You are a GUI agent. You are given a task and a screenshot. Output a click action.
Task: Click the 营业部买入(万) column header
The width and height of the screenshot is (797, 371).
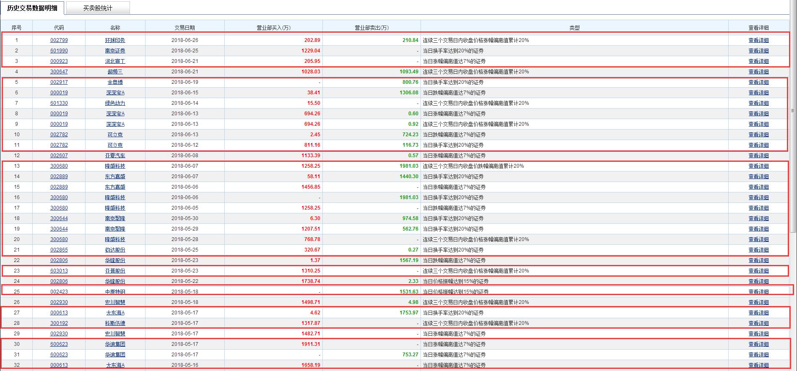click(273, 28)
